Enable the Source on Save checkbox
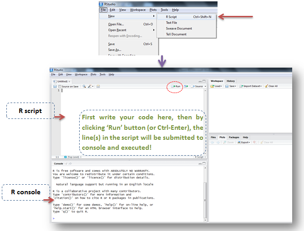304x231 pixels. pyautogui.click(x=60, y=86)
